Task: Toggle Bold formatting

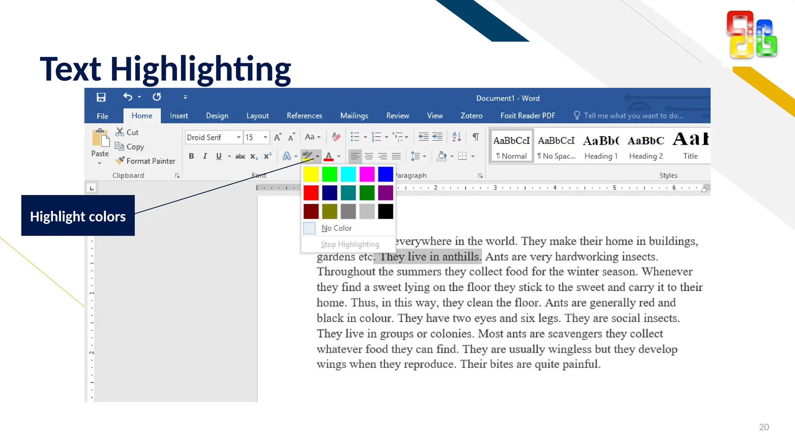Action: (x=191, y=156)
